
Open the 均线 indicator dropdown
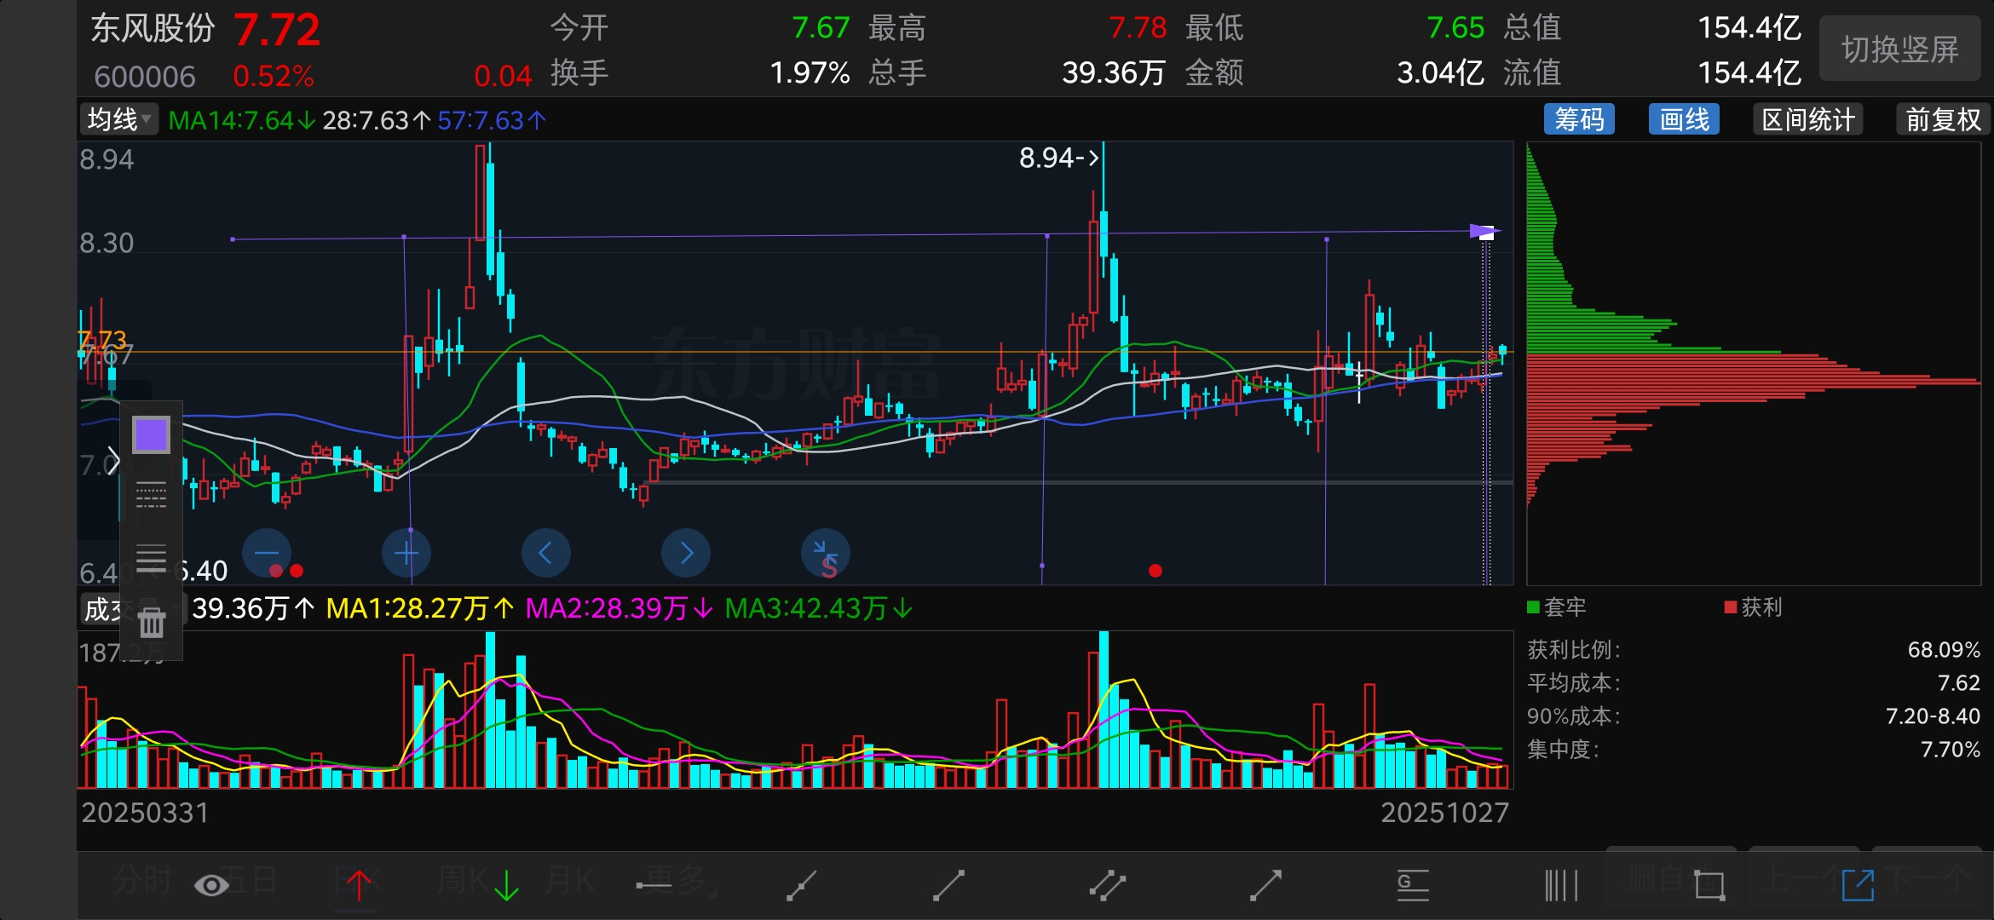119,119
